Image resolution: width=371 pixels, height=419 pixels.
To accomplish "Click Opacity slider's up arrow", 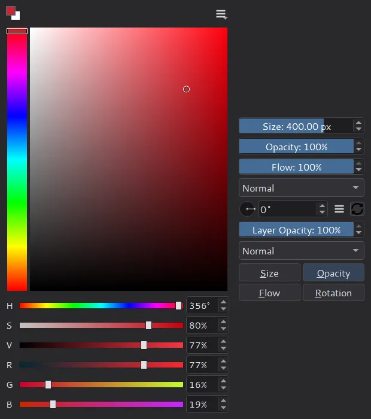I will tap(358, 144).
